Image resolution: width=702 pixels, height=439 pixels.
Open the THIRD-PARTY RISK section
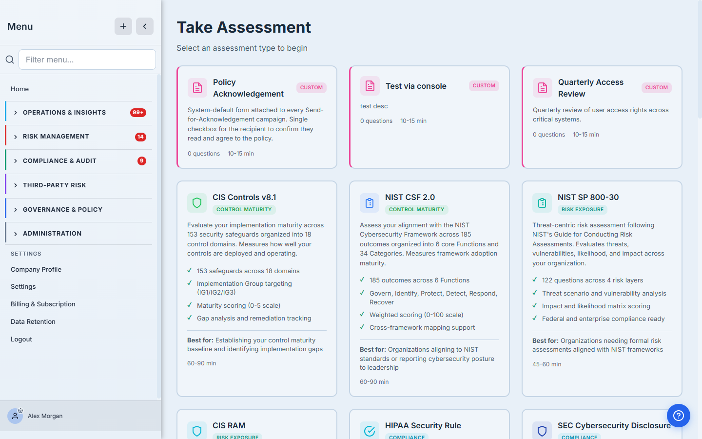pyautogui.click(x=78, y=185)
